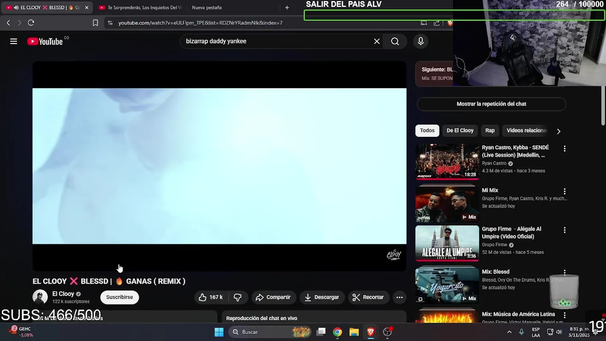Download the video with Descargar
This screenshot has width=606, height=341.
click(321, 297)
